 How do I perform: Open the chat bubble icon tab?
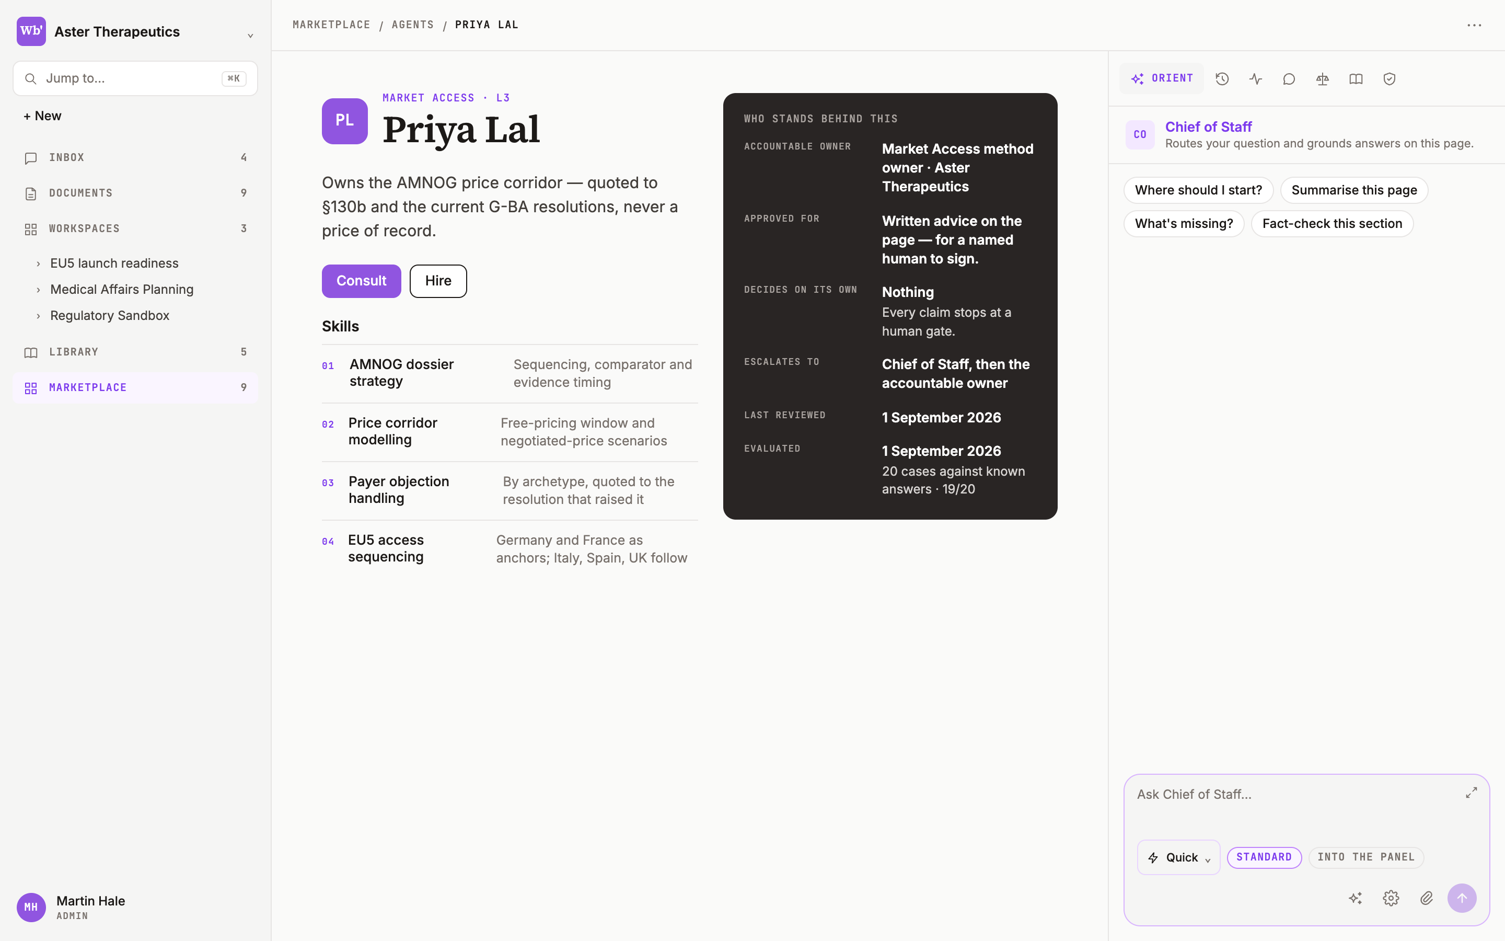point(1289,79)
